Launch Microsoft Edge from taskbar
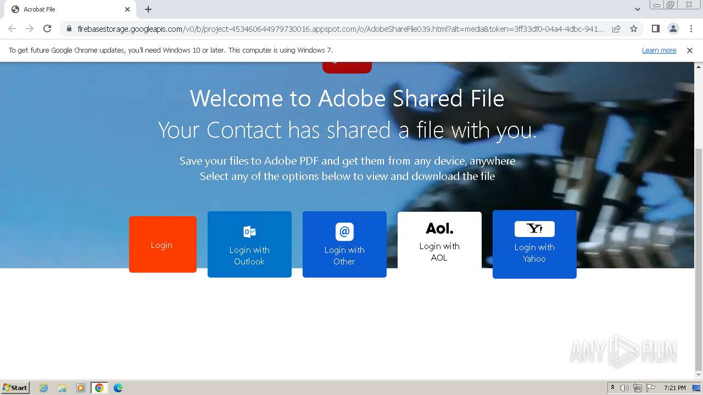The image size is (703, 395). coord(118,388)
